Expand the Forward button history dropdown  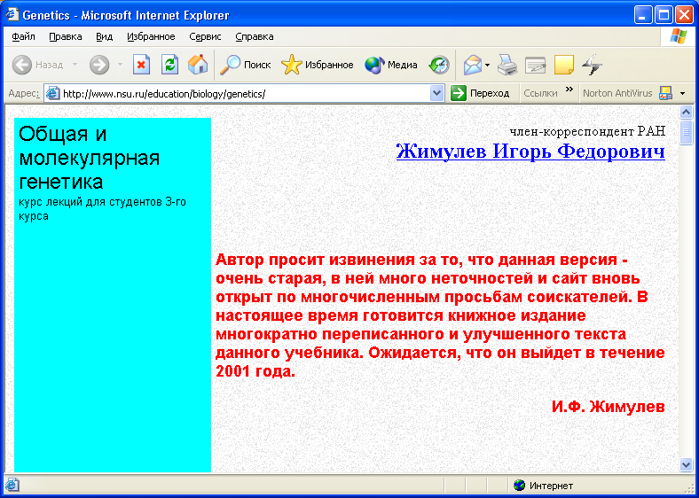[x=120, y=65]
